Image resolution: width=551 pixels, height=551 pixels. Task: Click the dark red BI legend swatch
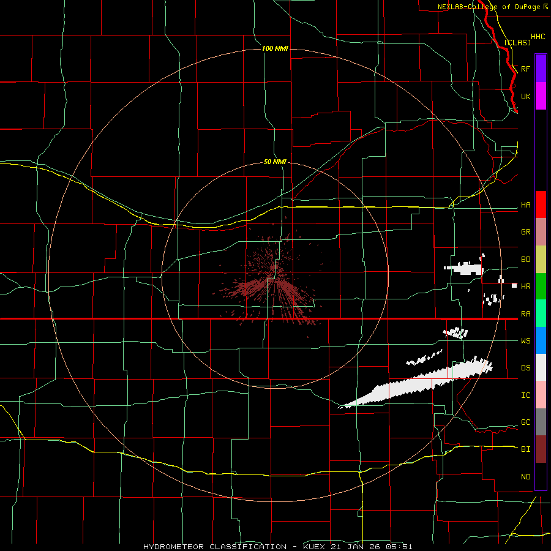(541, 449)
